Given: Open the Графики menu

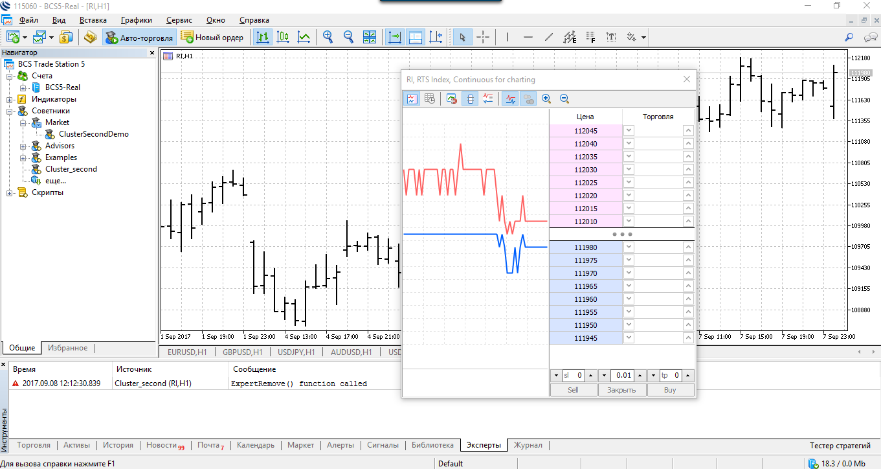Looking at the screenshot, I should pos(136,20).
